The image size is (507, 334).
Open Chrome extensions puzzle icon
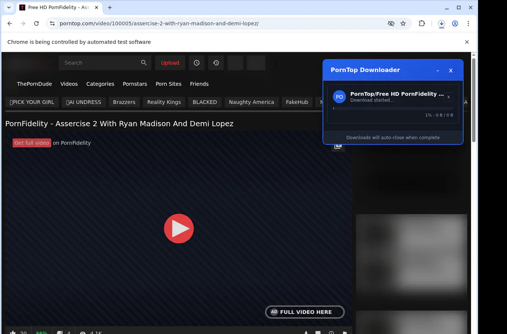[422, 24]
